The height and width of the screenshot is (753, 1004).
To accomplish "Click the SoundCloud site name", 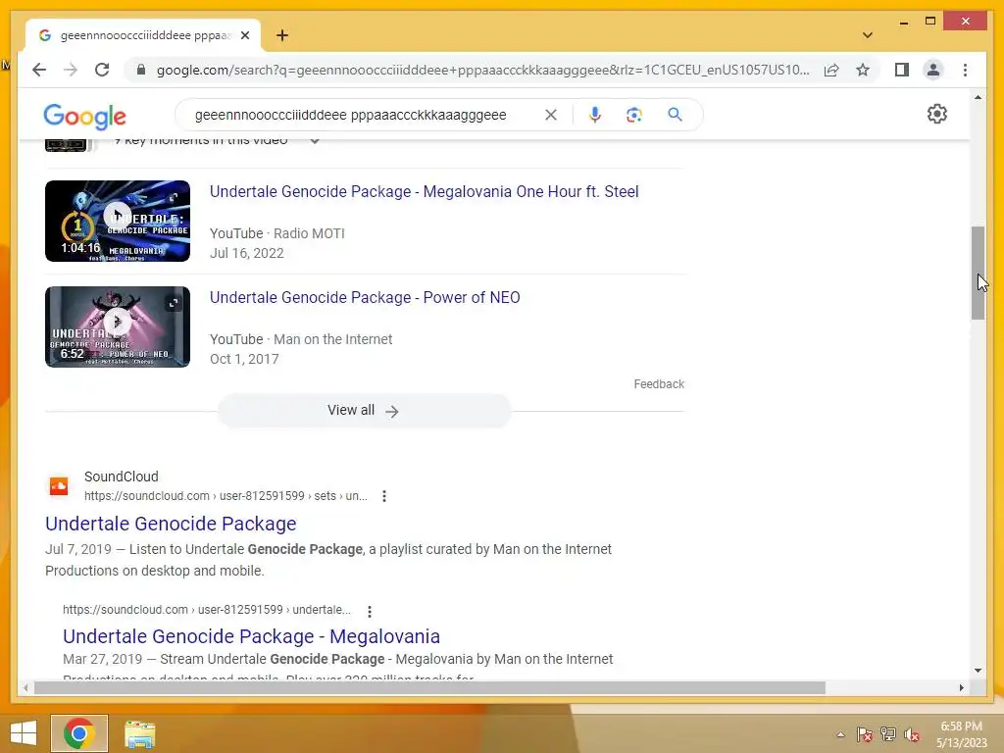I will (x=121, y=477).
